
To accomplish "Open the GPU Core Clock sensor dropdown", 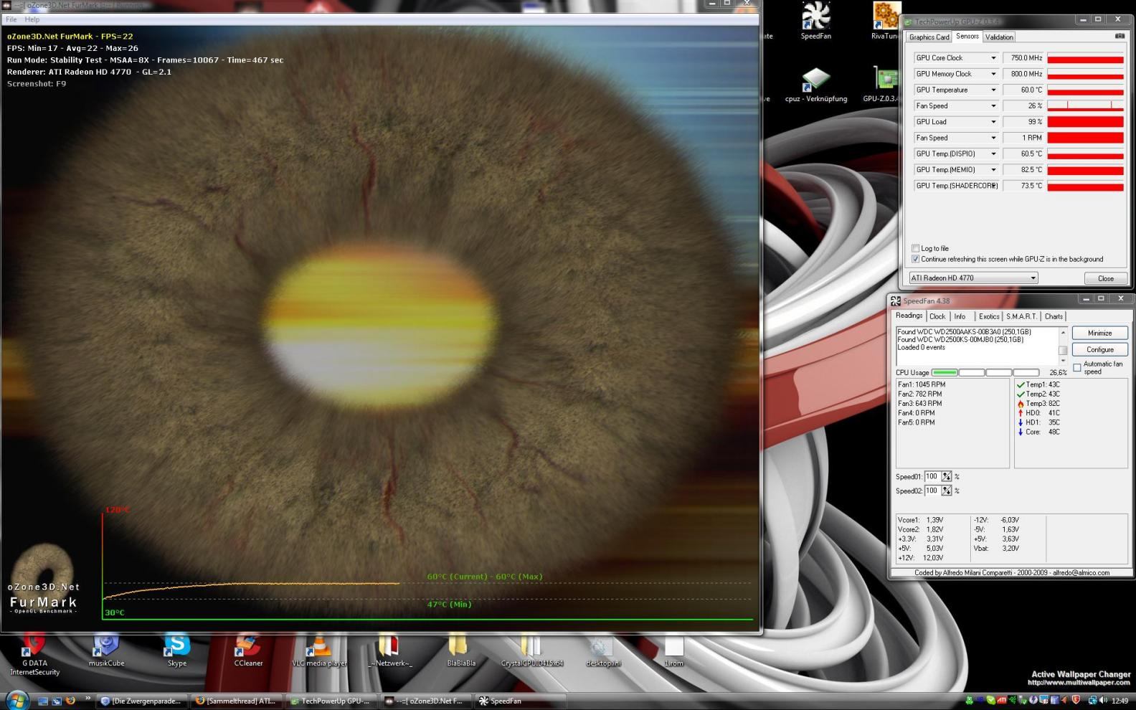I will point(993,58).
